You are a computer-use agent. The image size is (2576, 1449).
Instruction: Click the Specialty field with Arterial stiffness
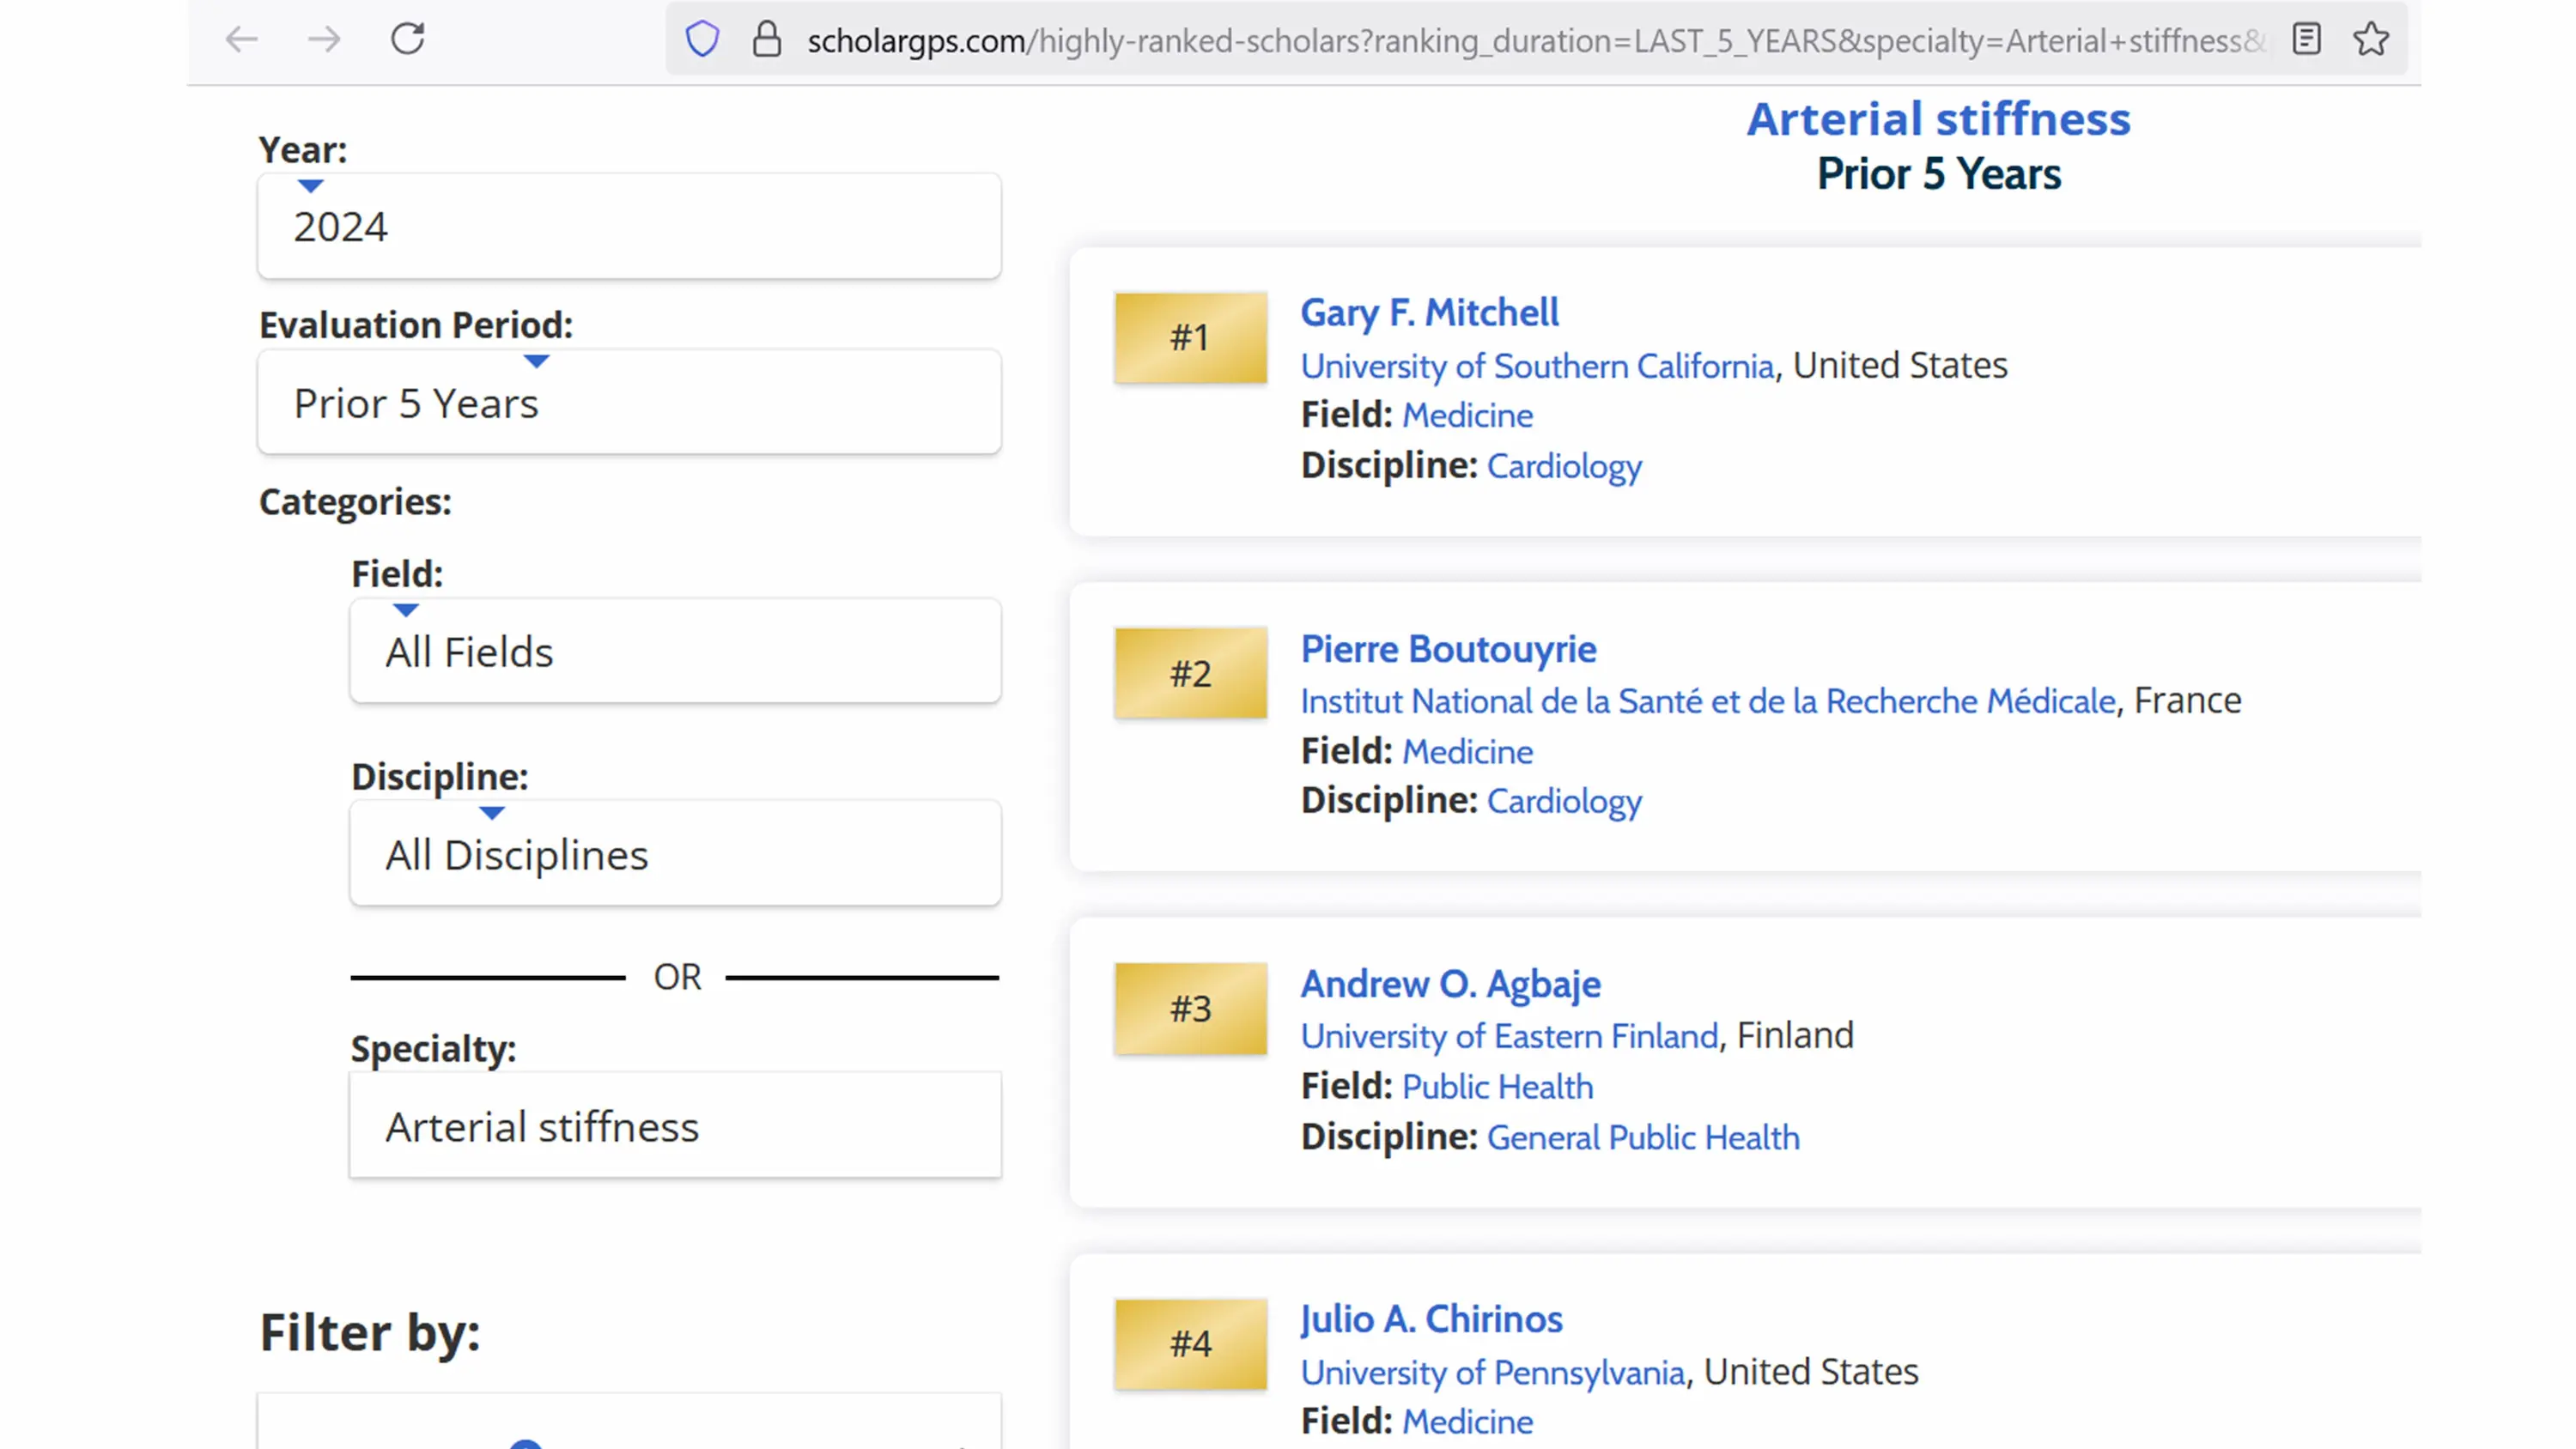(676, 1126)
